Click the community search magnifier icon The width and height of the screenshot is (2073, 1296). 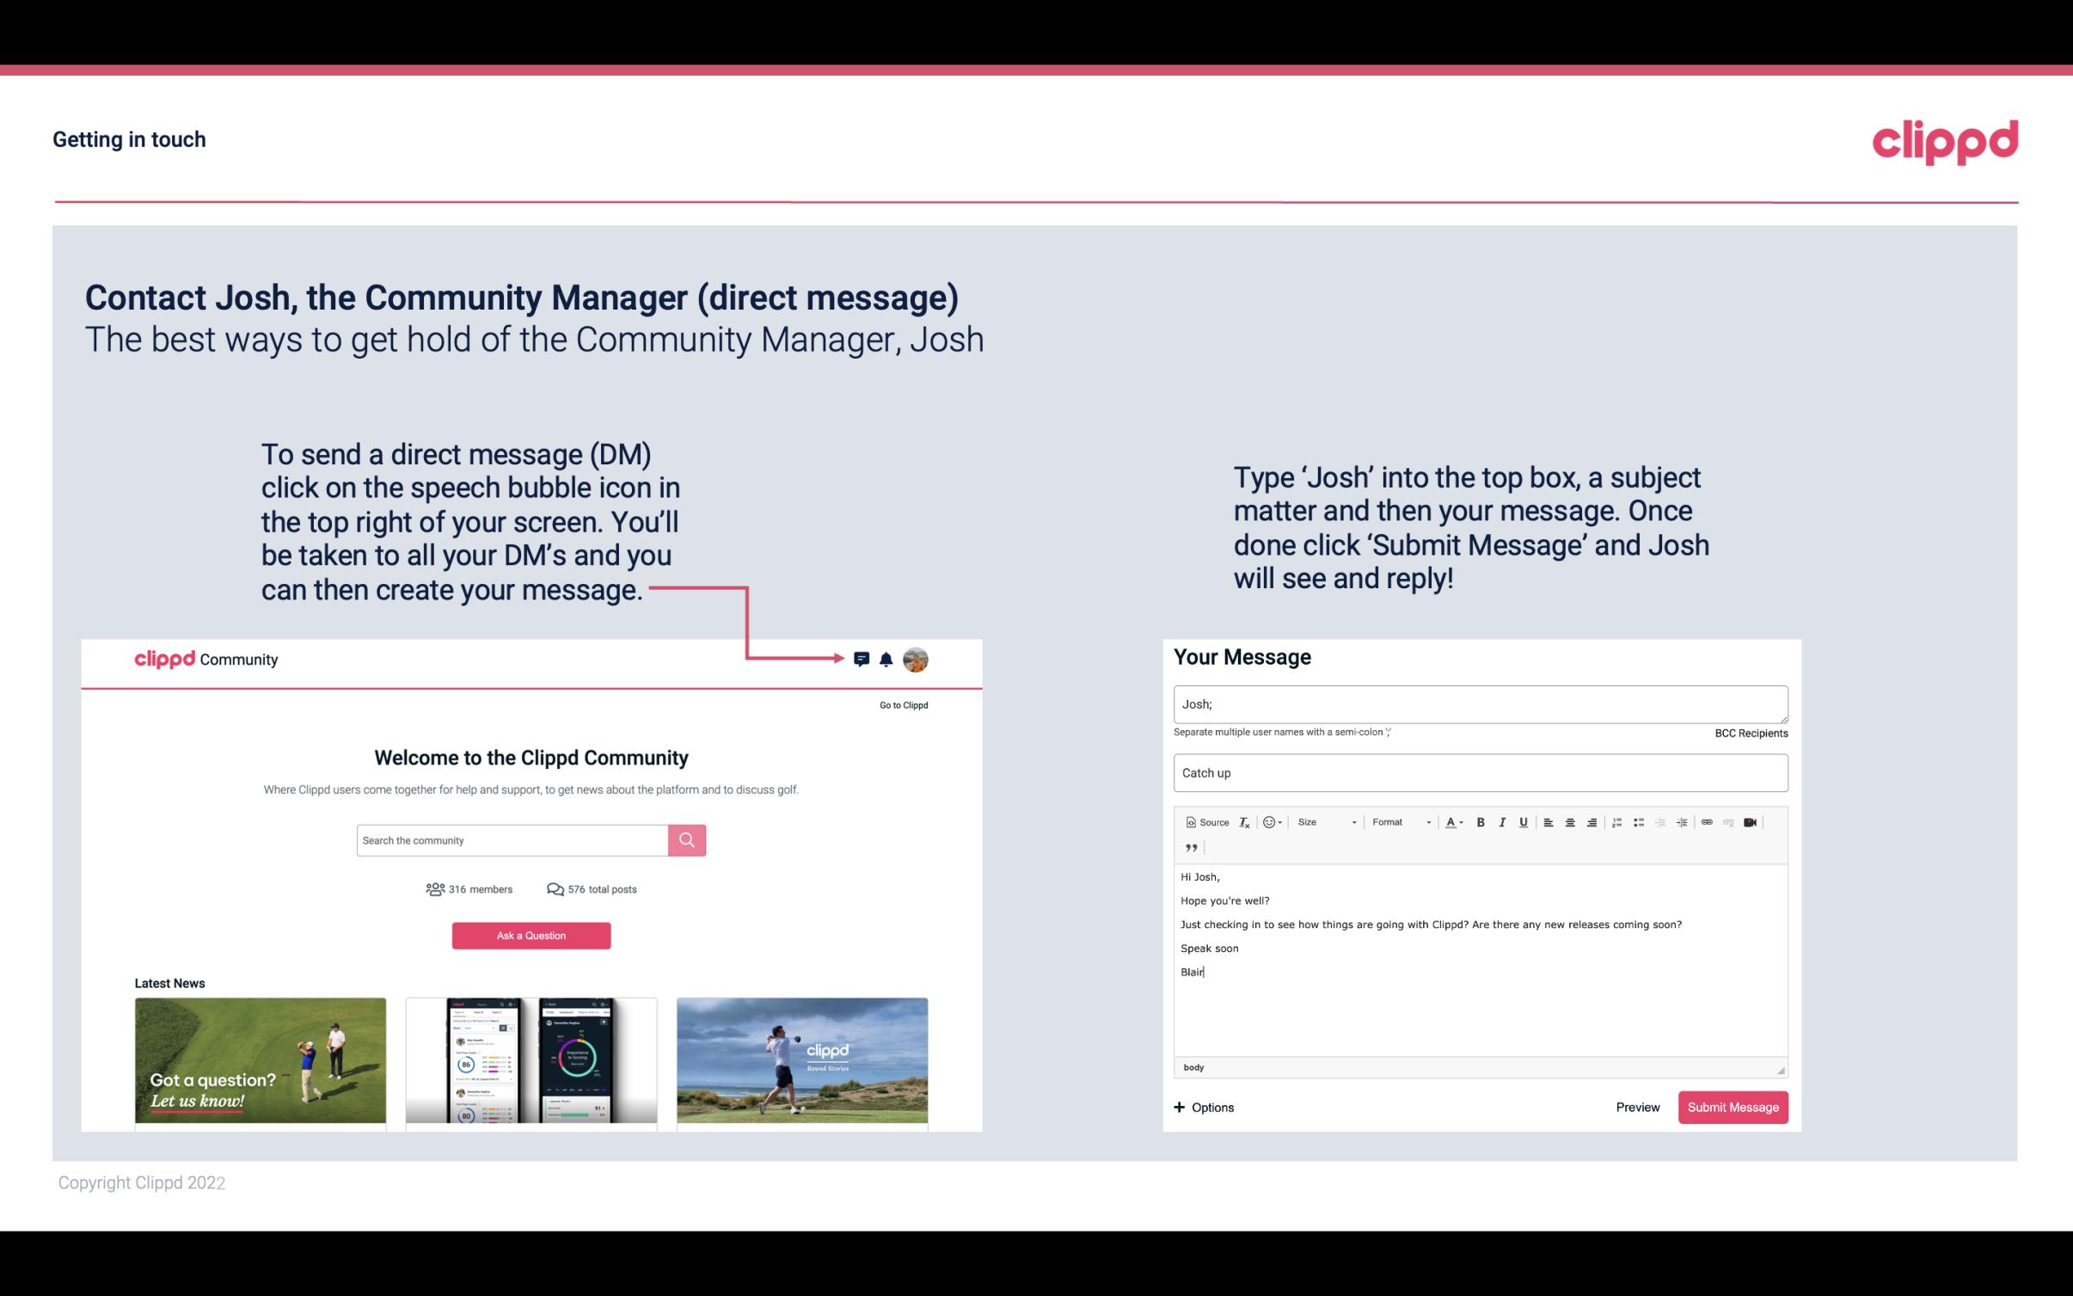688,839
